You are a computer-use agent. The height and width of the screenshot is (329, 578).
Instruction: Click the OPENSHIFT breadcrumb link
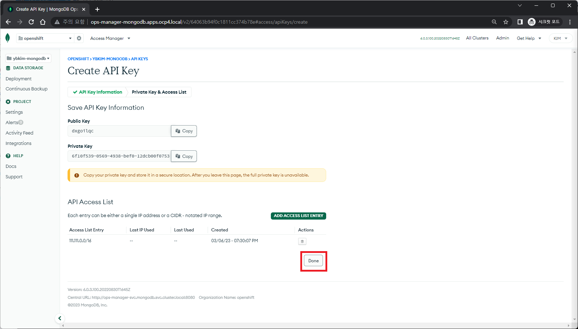pos(78,59)
